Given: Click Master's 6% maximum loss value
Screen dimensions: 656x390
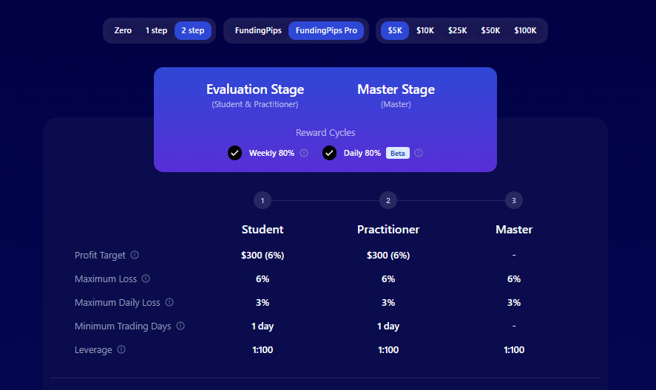Looking at the screenshot, I should tap(514, 278).
